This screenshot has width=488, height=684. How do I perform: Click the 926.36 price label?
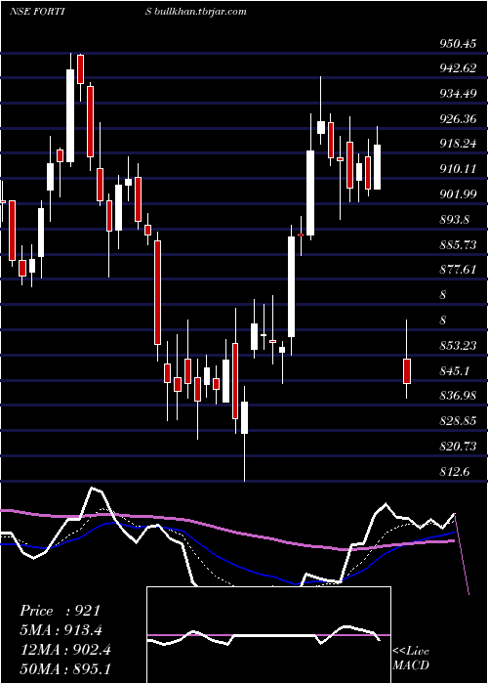(458, 119)
